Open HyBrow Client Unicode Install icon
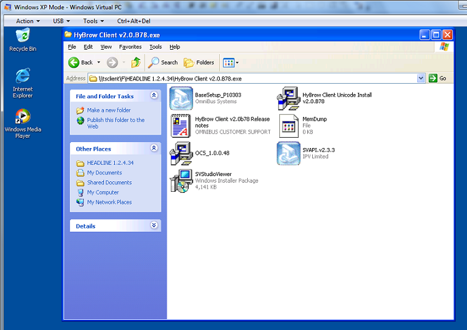The height and width of the screenshot is (330, 467). [x=288, y=98]
